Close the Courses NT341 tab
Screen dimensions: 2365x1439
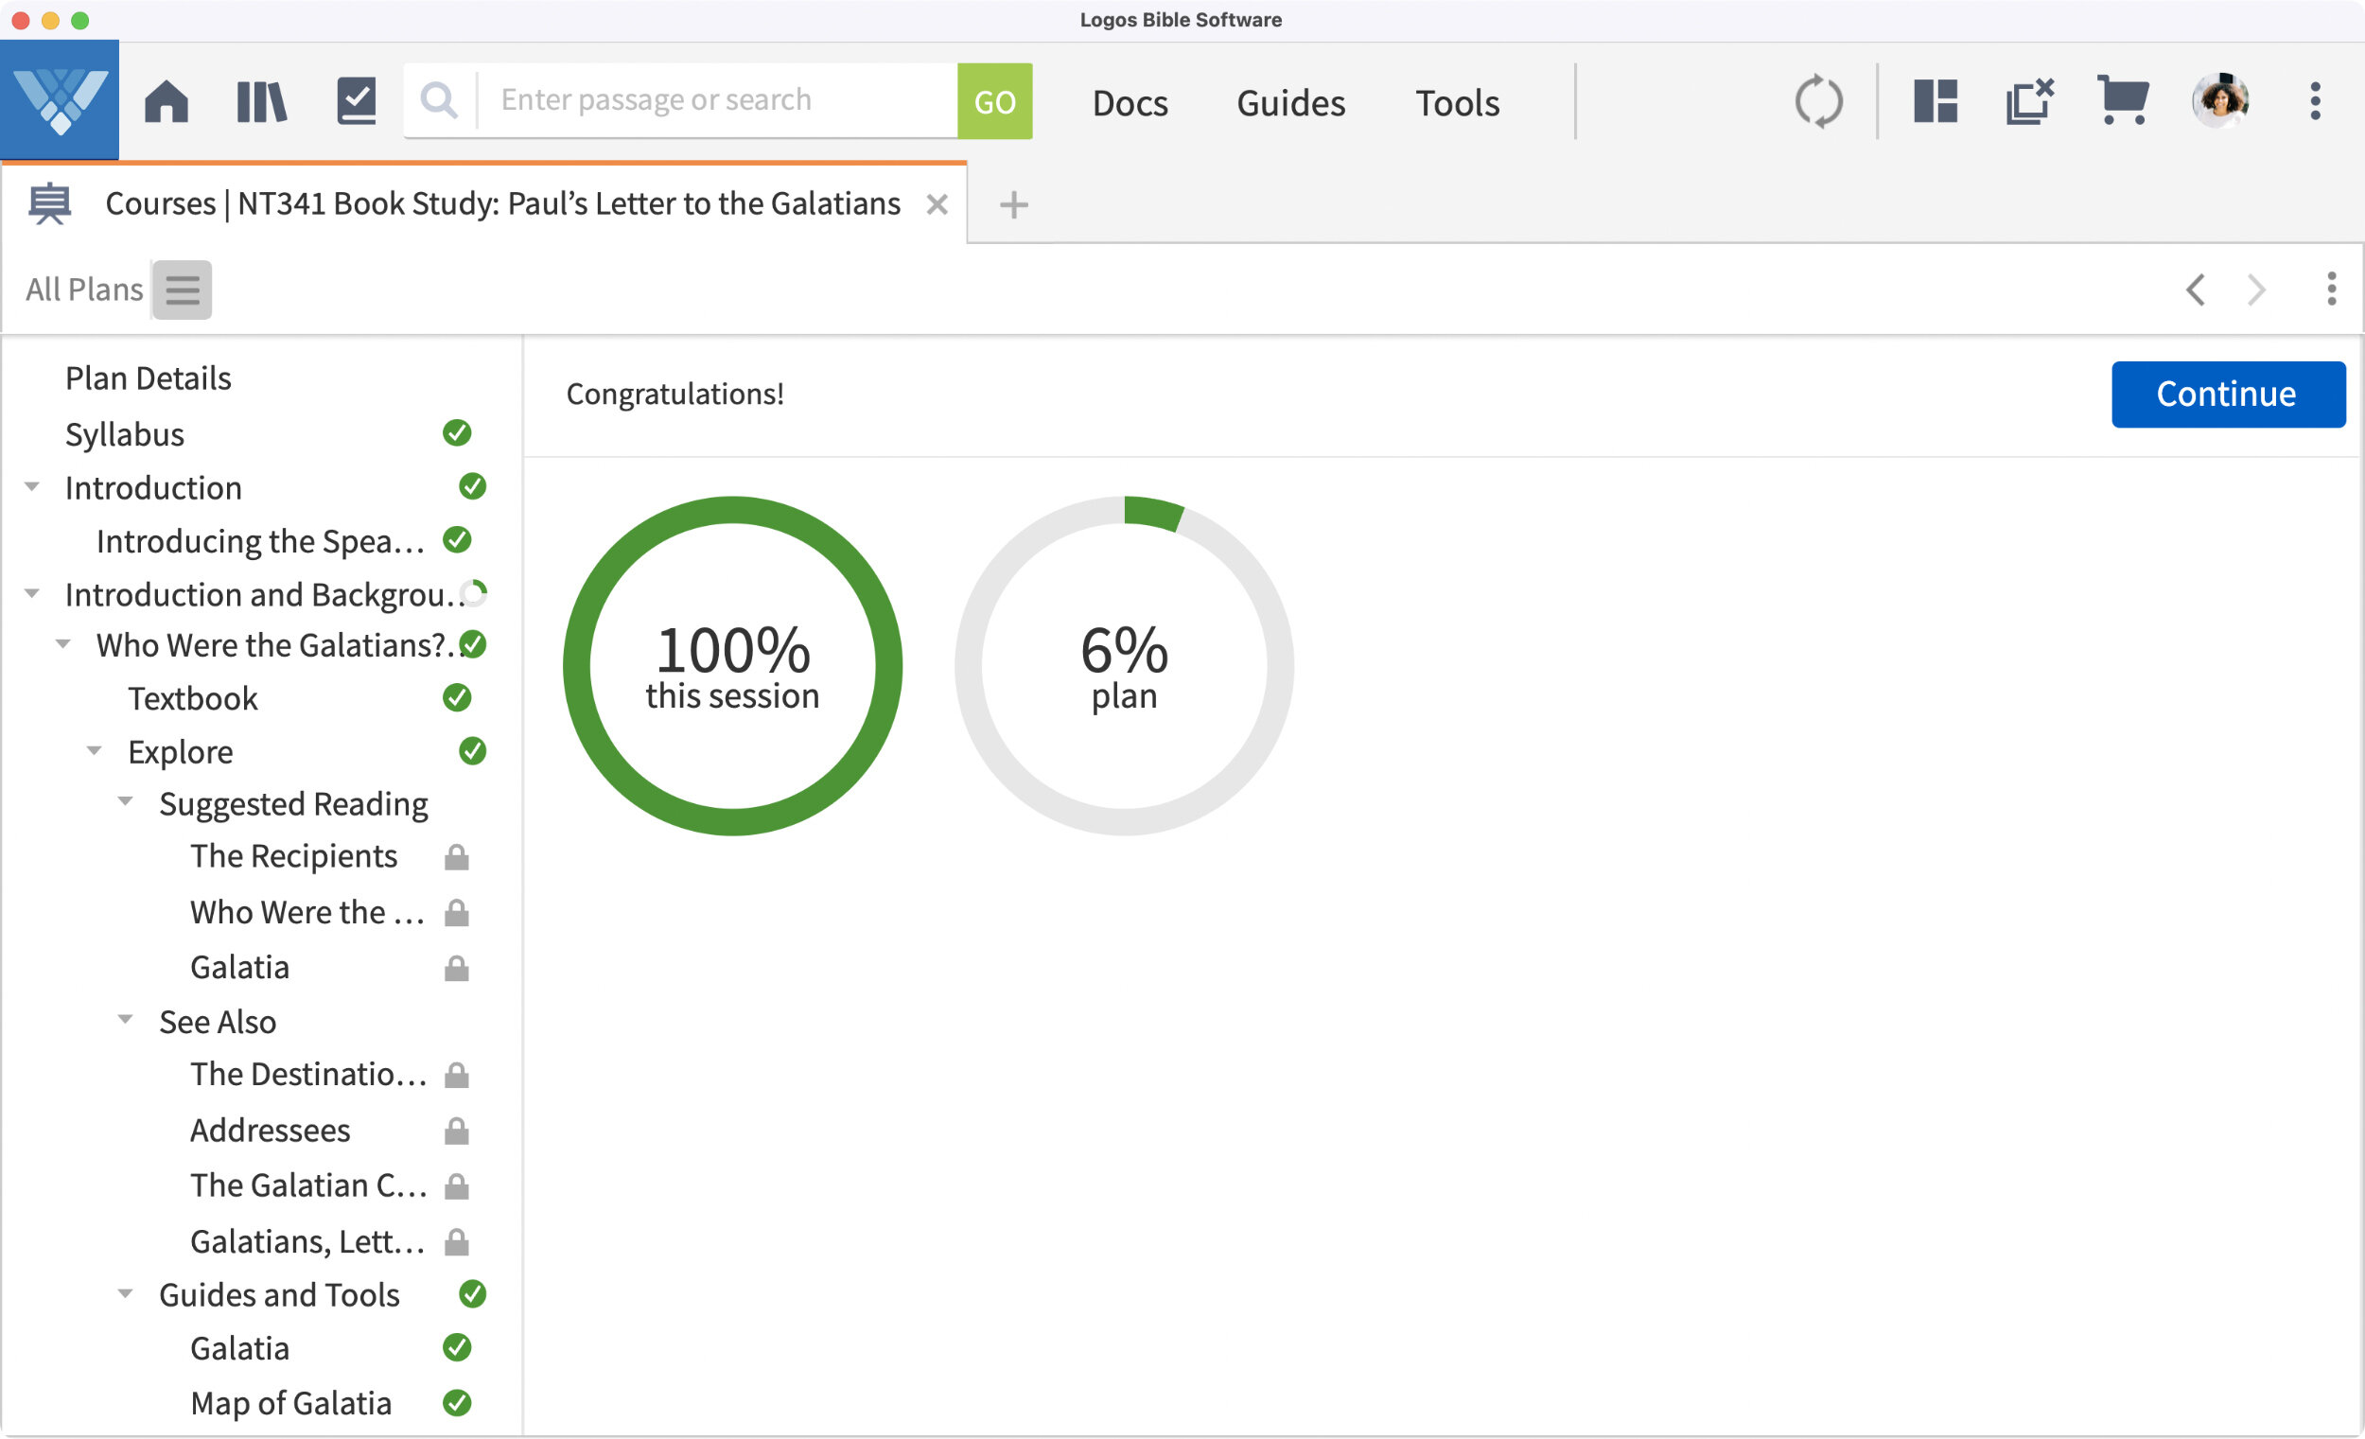point(937,204)
